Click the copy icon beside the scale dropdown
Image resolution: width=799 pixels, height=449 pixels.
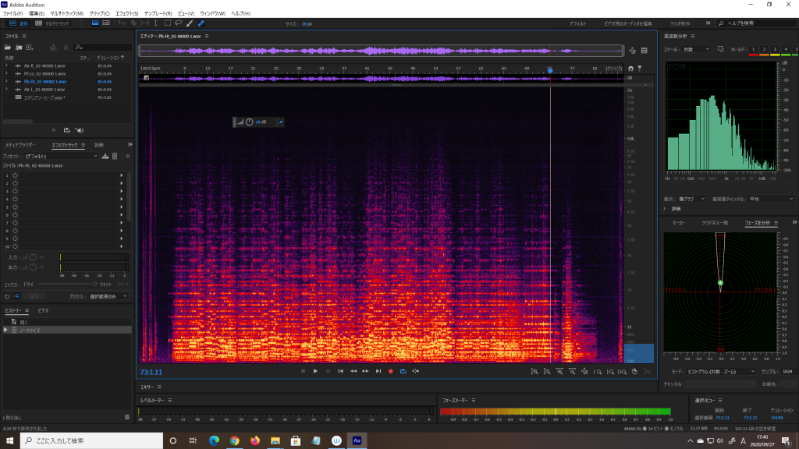coord(720,49)
